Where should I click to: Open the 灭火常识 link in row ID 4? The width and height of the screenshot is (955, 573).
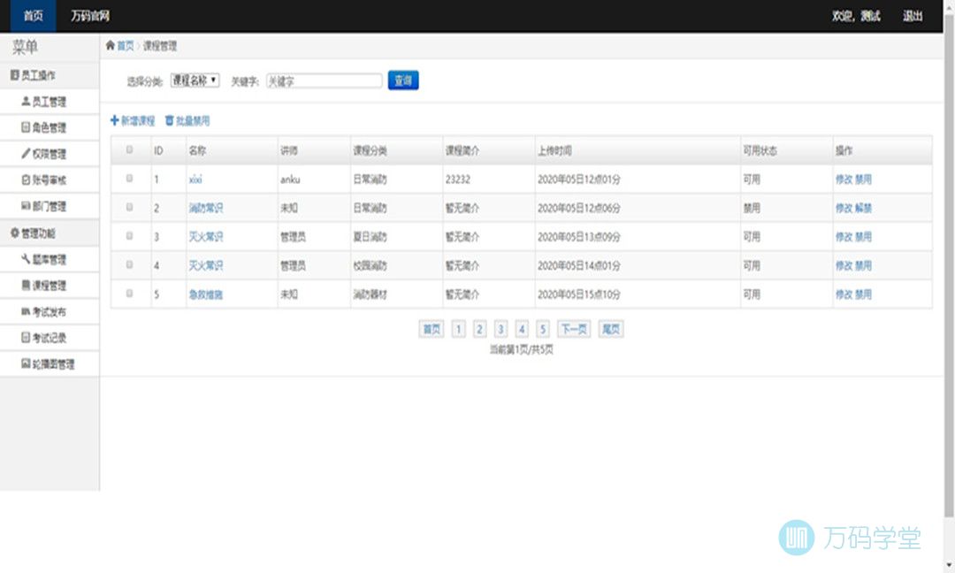pyautogui.click(x=206, y=265)
